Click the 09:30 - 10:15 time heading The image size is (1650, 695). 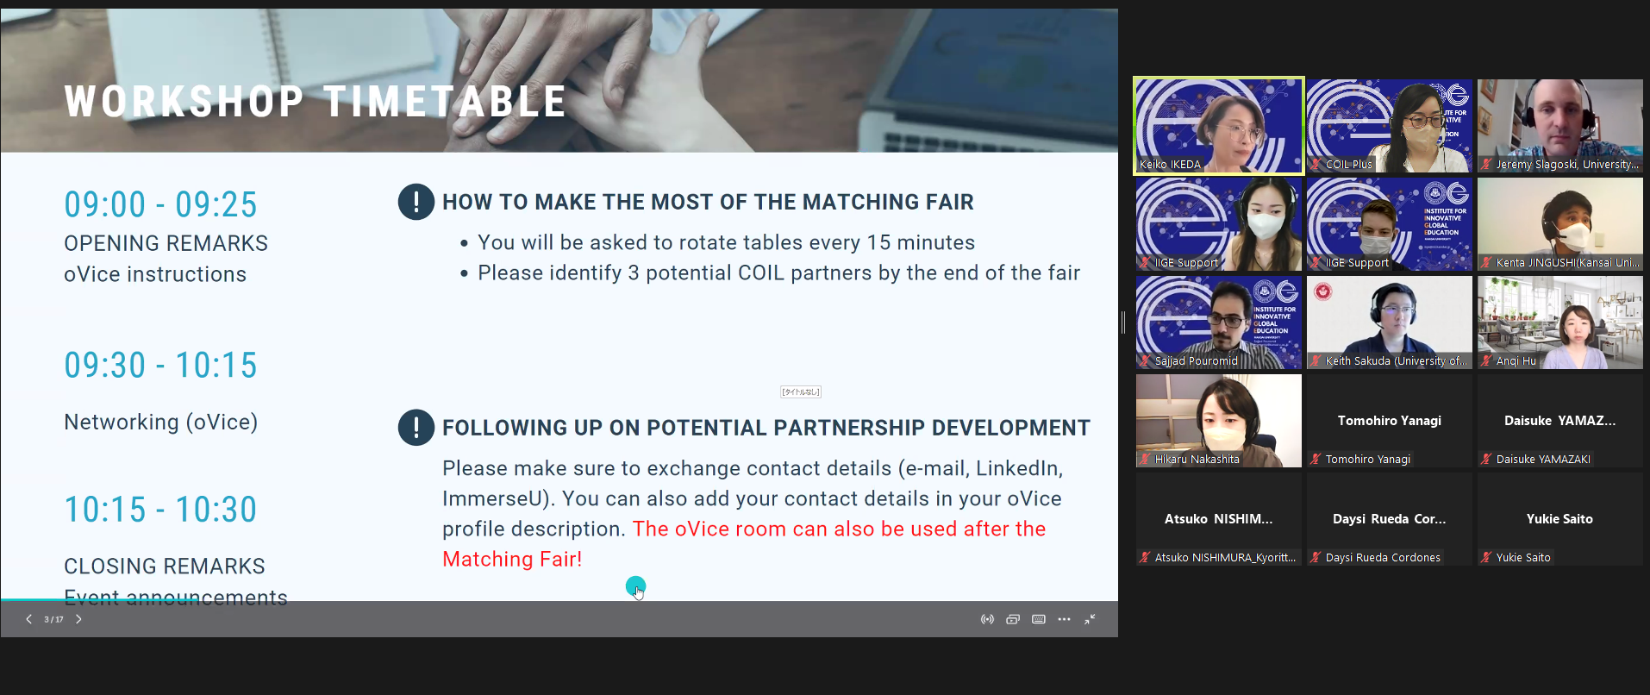coord(160,366)
